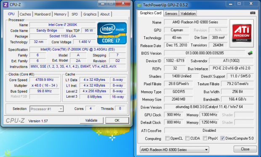Open the SPD tab
This screenshot has width=261, height=157.
[75, 14]
